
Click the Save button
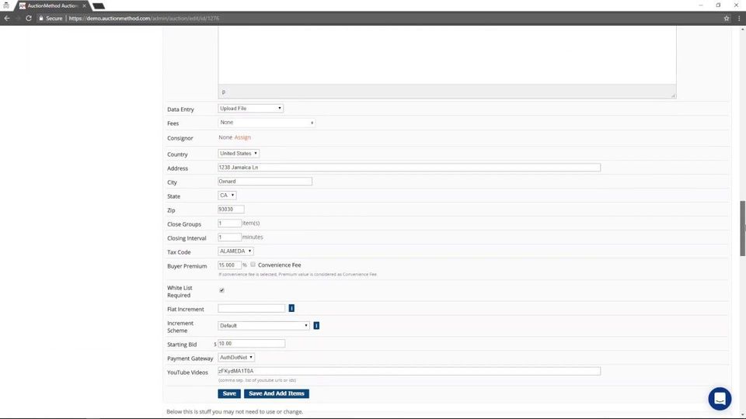(x=229, y=393)
